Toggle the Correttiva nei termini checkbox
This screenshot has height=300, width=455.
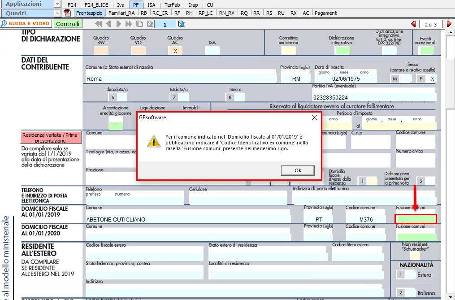coord(289,51)
